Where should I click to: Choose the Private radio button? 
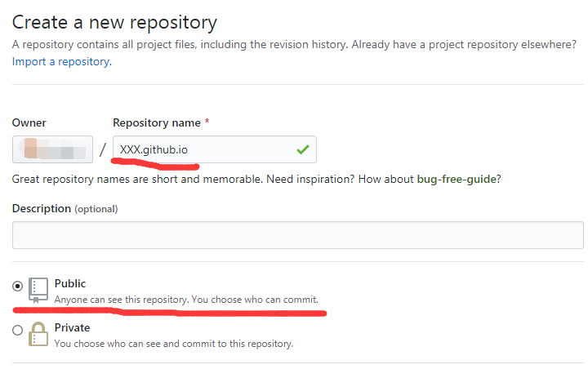18,331
